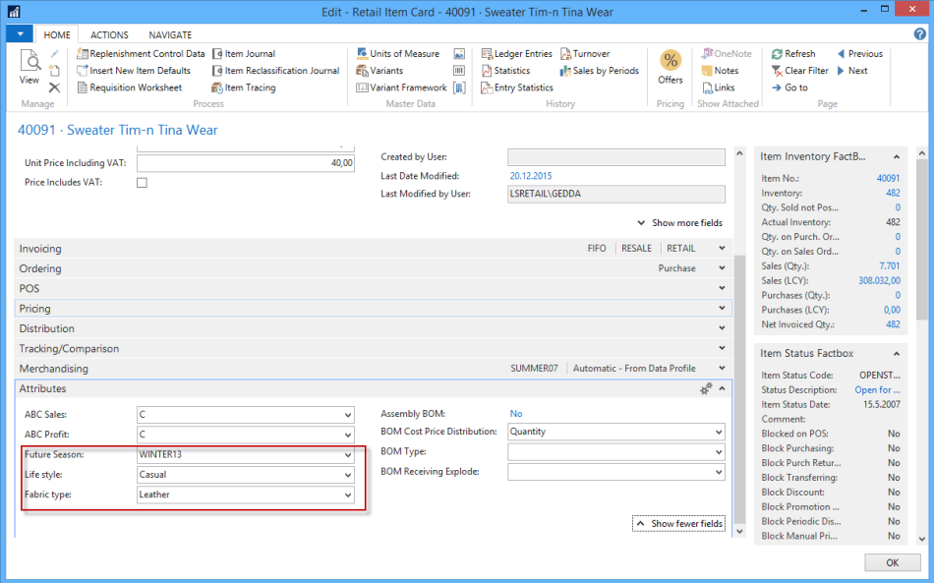
Task: Open Replenishment Control Data
Action: click(x=146, y=54)
